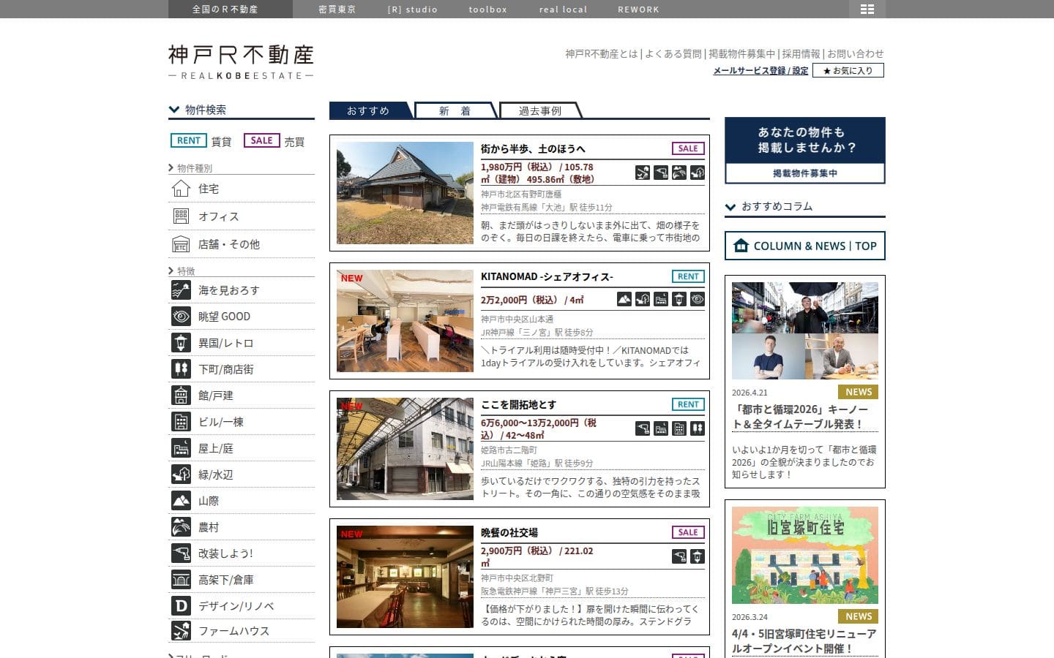Click eye icon on KITANOMAD listing
The height and width of the screenshot is (658, 1054).
(x=698, y=299)
